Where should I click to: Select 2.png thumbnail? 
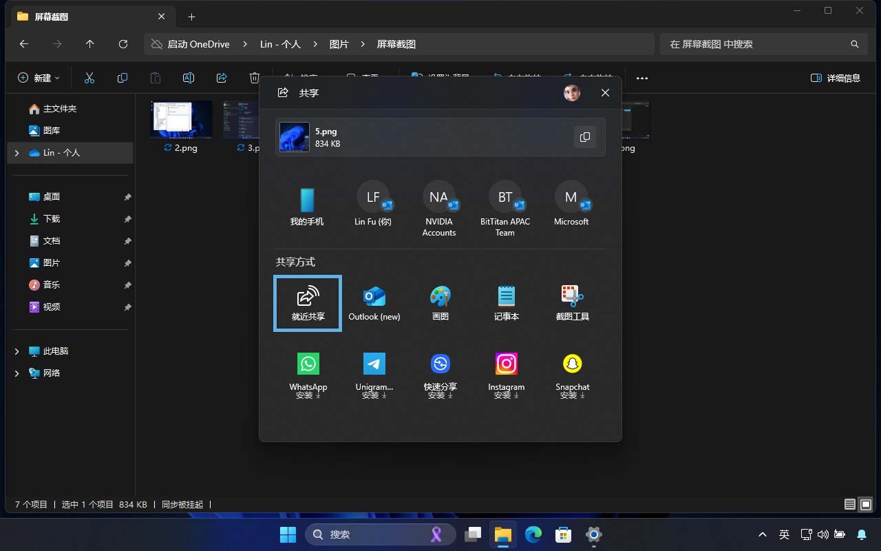181,120
